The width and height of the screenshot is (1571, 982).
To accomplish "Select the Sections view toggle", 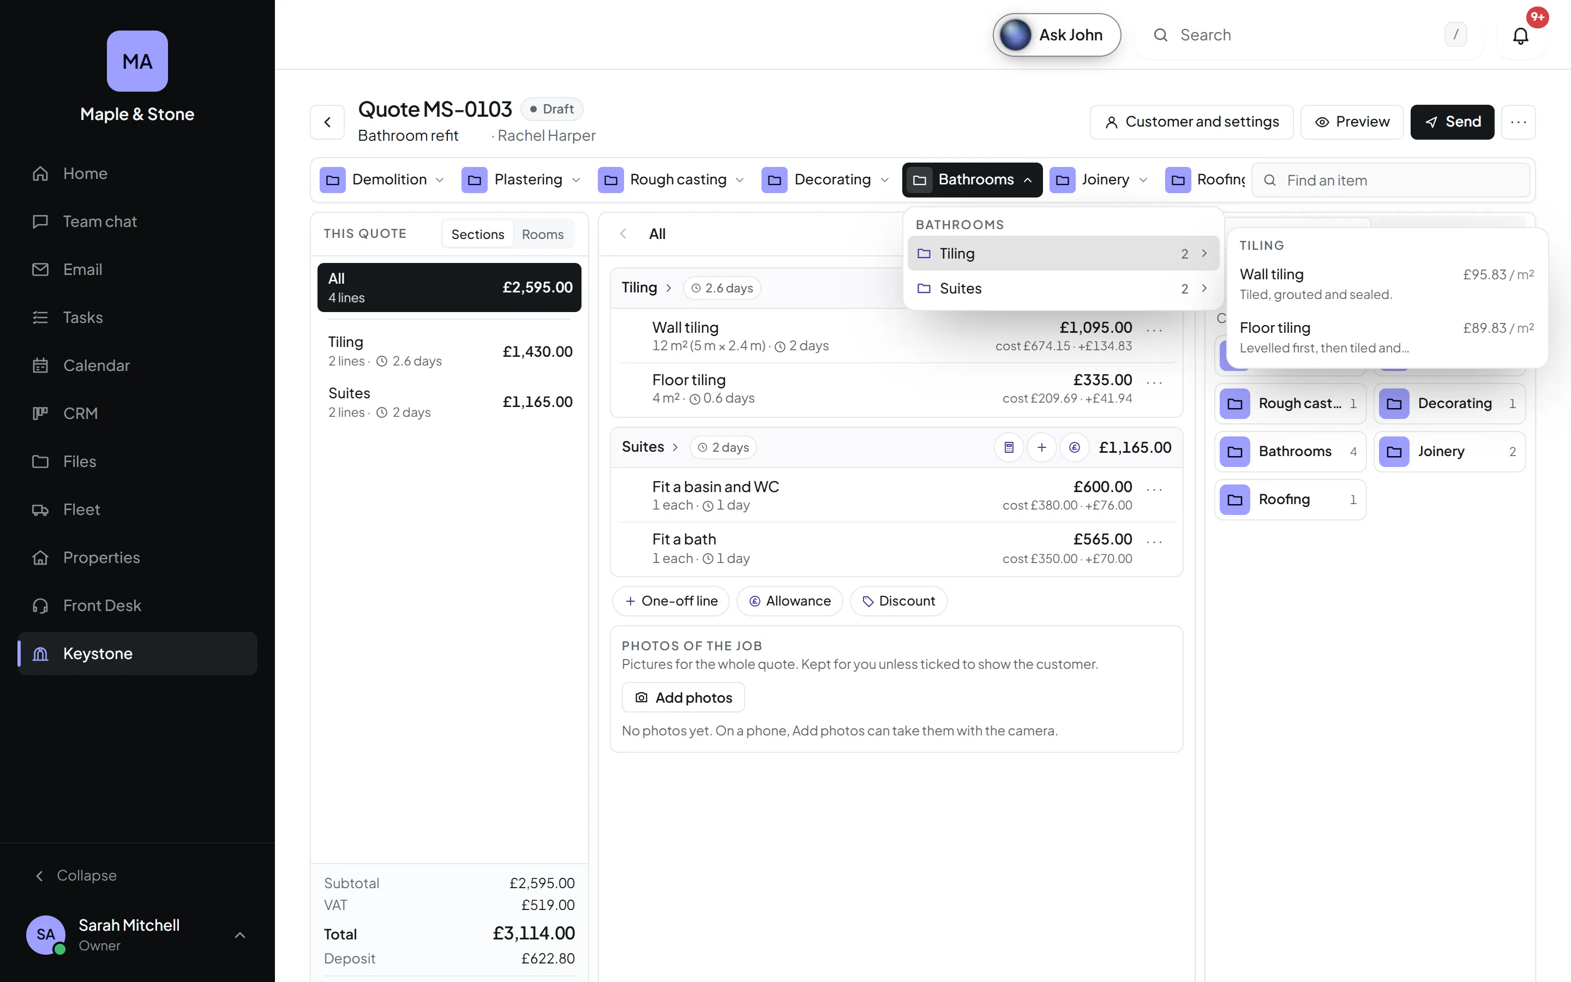I will (477, 235).
